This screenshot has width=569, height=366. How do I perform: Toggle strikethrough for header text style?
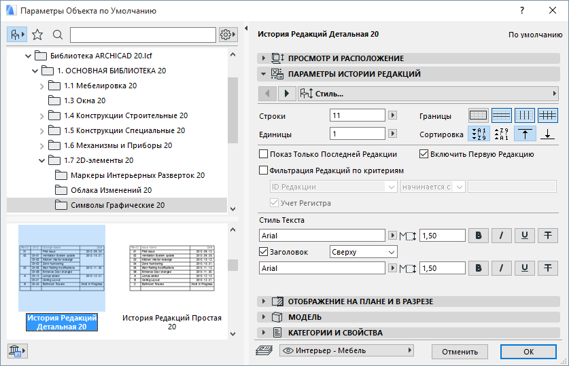pyautogui.click(x=548, y=268)
